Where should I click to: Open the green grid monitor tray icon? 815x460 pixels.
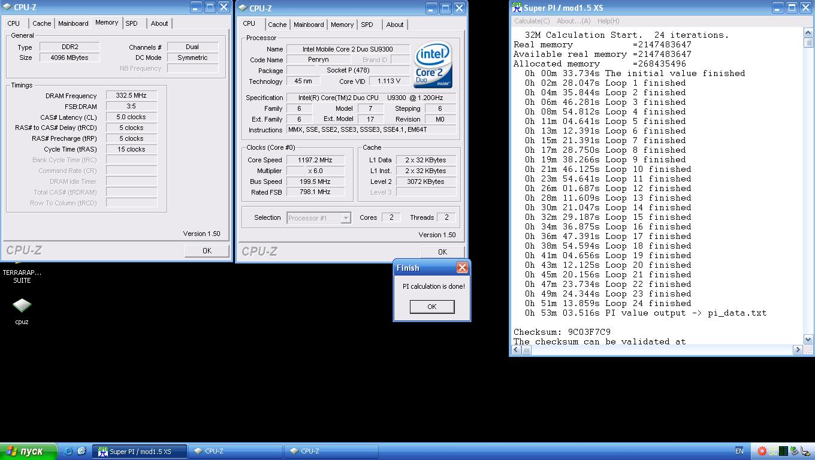[784, 451]
